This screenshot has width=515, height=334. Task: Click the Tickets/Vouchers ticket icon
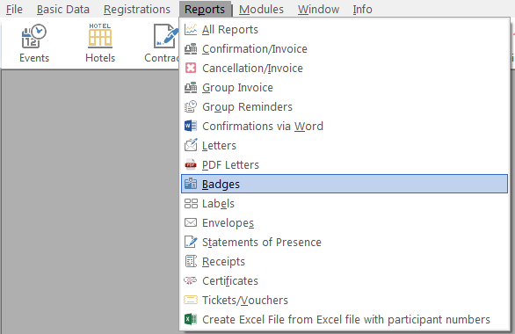point(191,300)
